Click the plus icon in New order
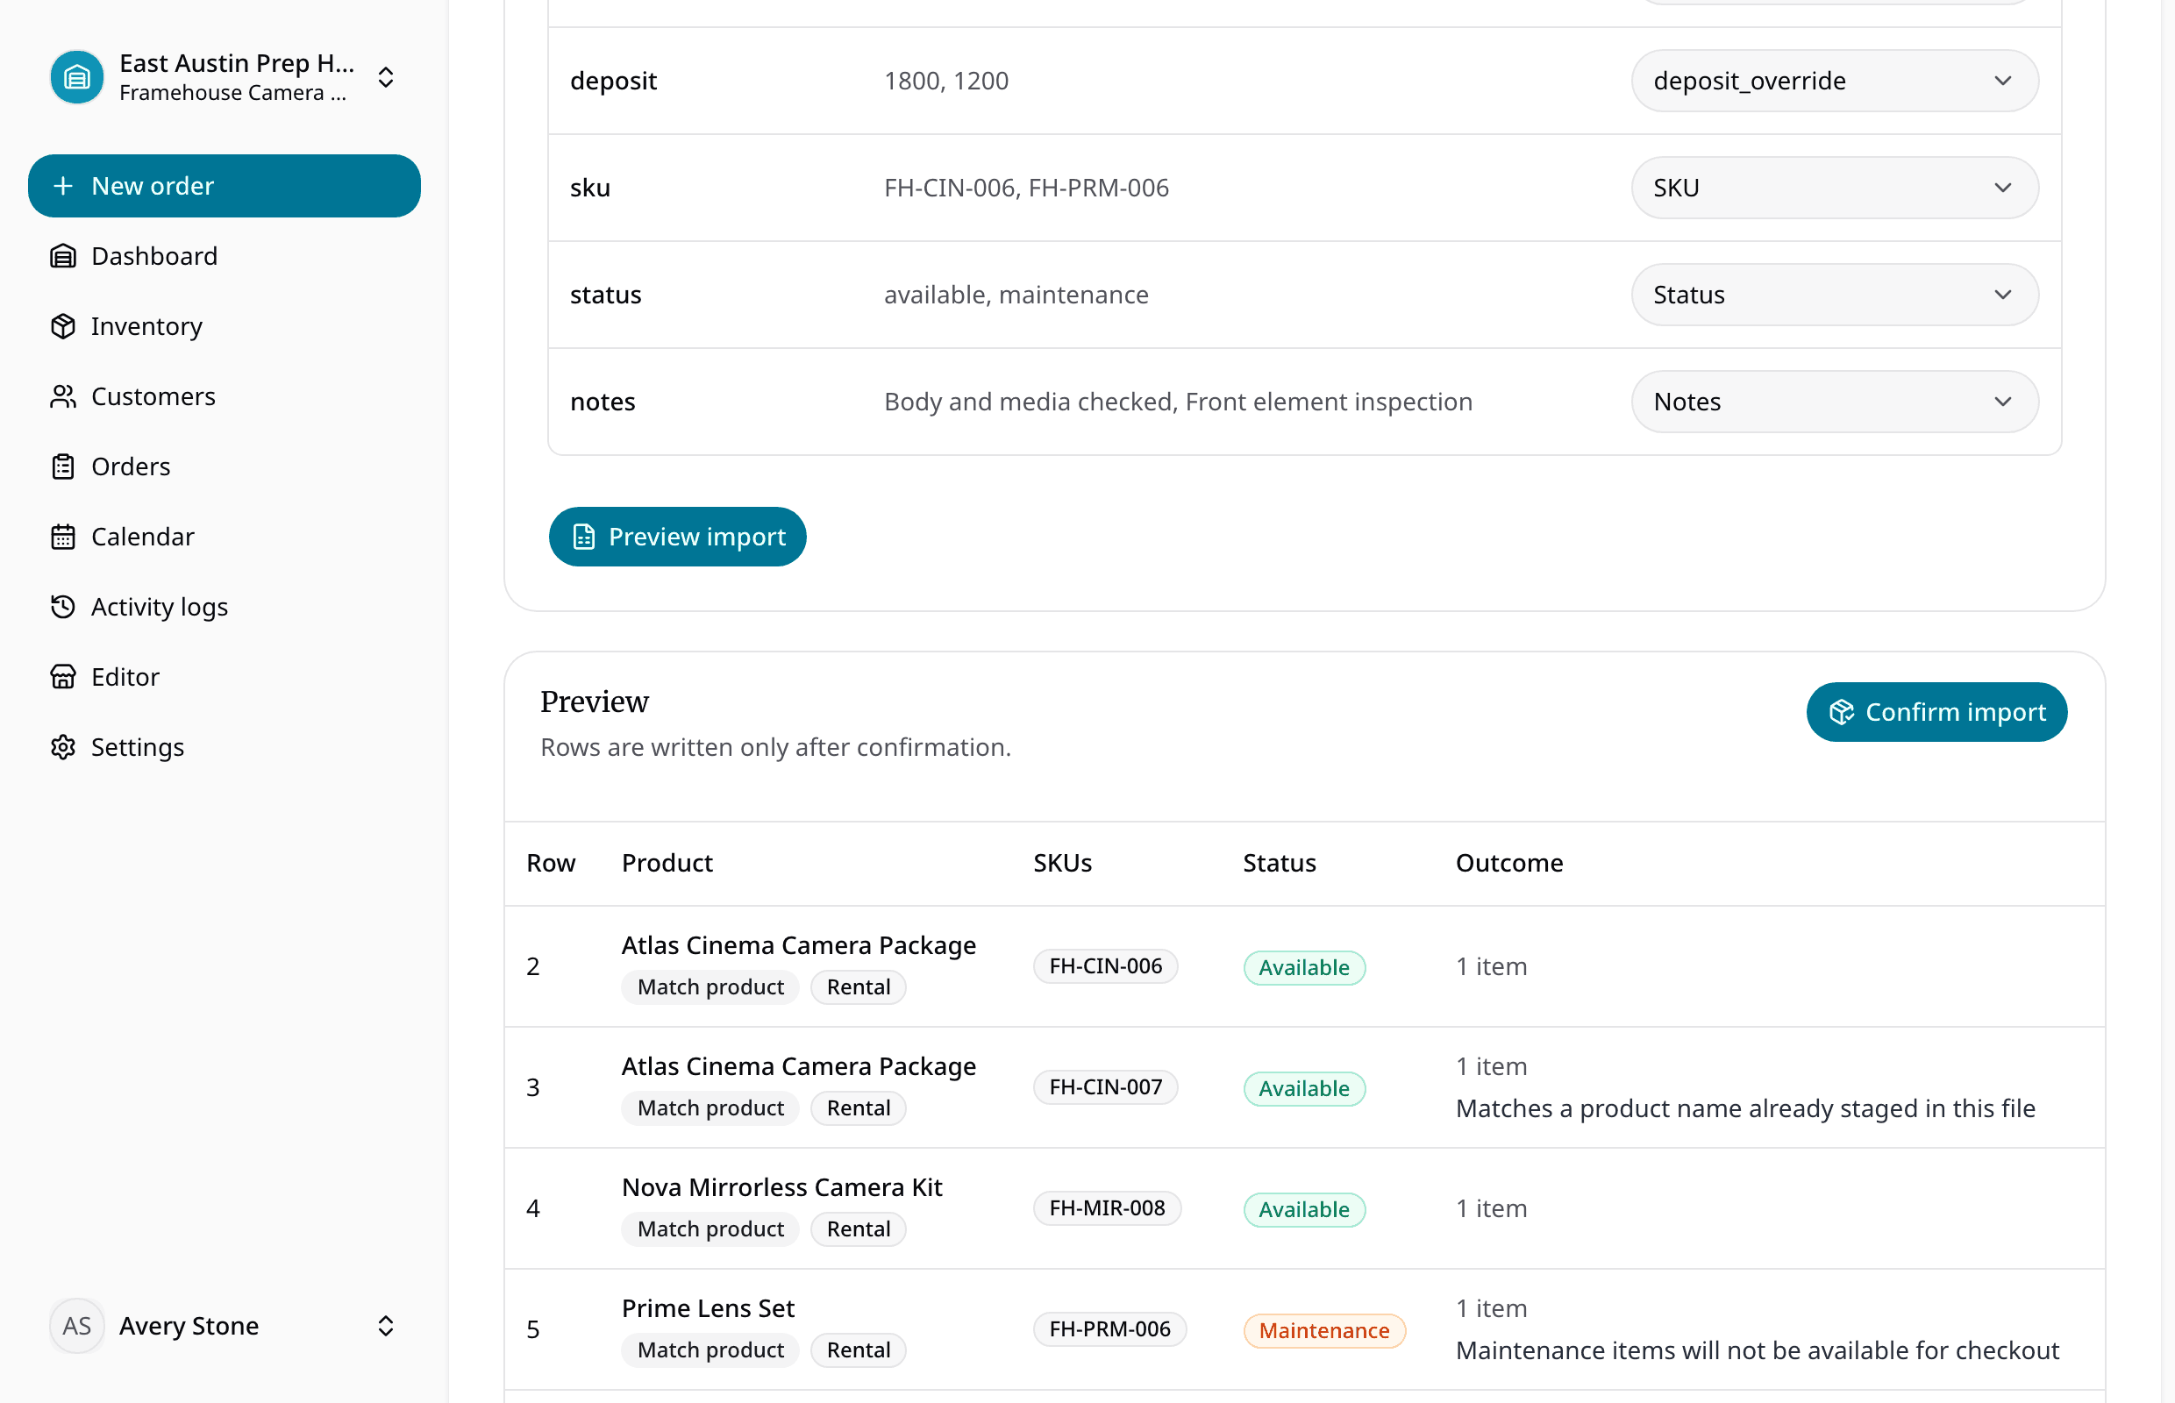Viewport: 2175px width, 1403px height. (x=63, y=186)
